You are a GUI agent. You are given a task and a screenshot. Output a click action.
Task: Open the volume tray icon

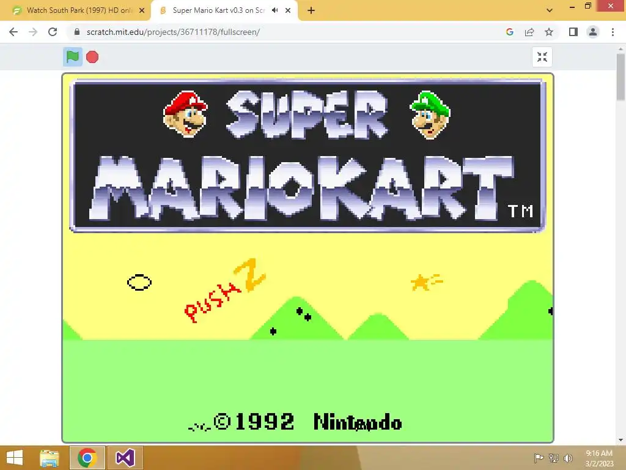568,458
